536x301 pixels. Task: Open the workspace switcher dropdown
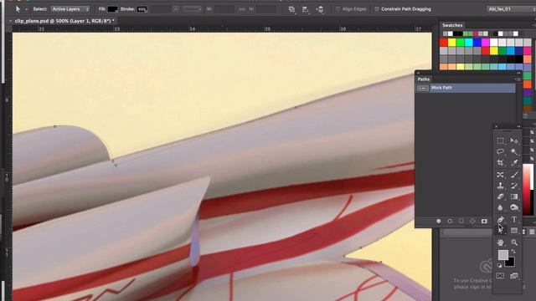[511, 9]
